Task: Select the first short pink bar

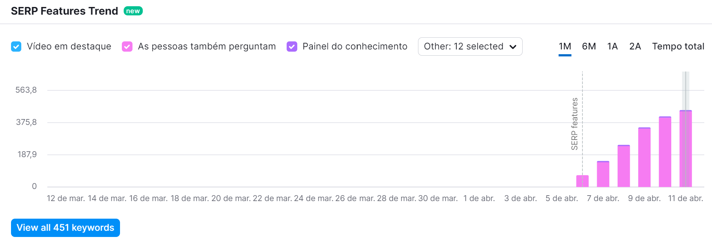Action: [582, 181]
